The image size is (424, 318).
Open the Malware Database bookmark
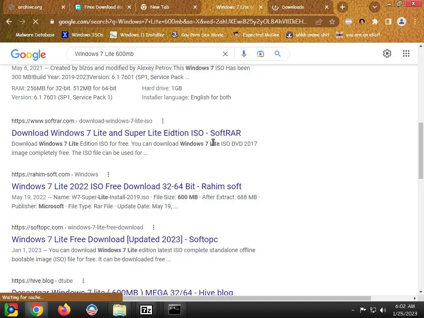click(x=31, y=35)
